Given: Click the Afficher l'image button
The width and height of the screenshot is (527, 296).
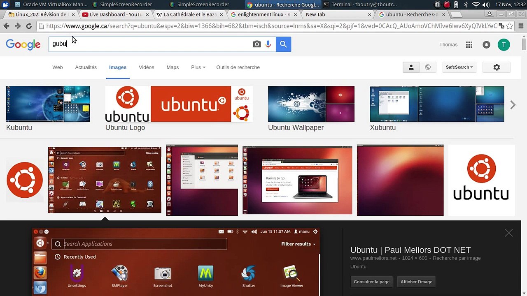Looking at the screenshot, I should pyautogui.click(x=416, y=282).
